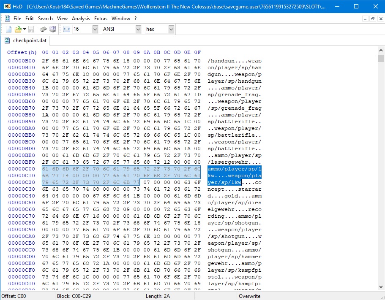Open the bytes per row dropdown

click(x=95, y=29)
